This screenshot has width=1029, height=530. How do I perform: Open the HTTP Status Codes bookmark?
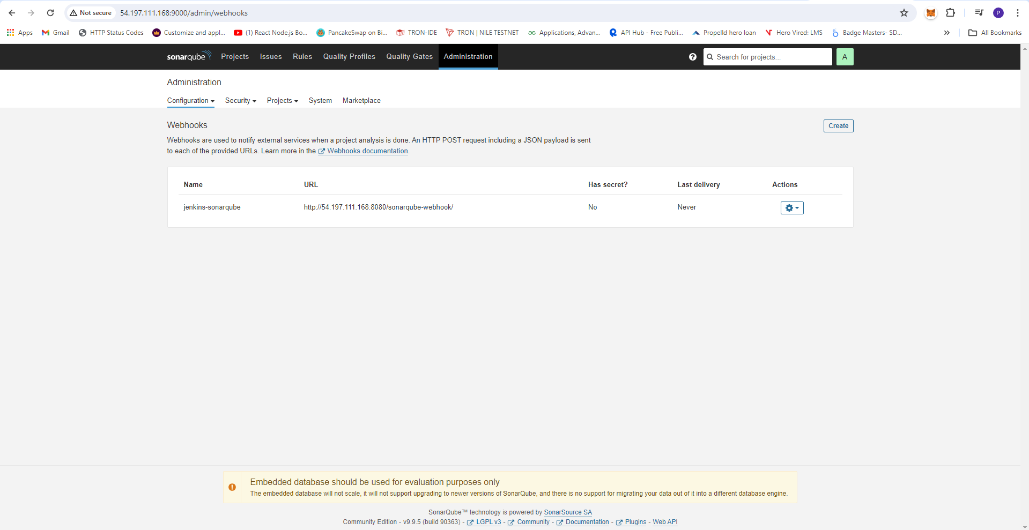click(111, 33)
